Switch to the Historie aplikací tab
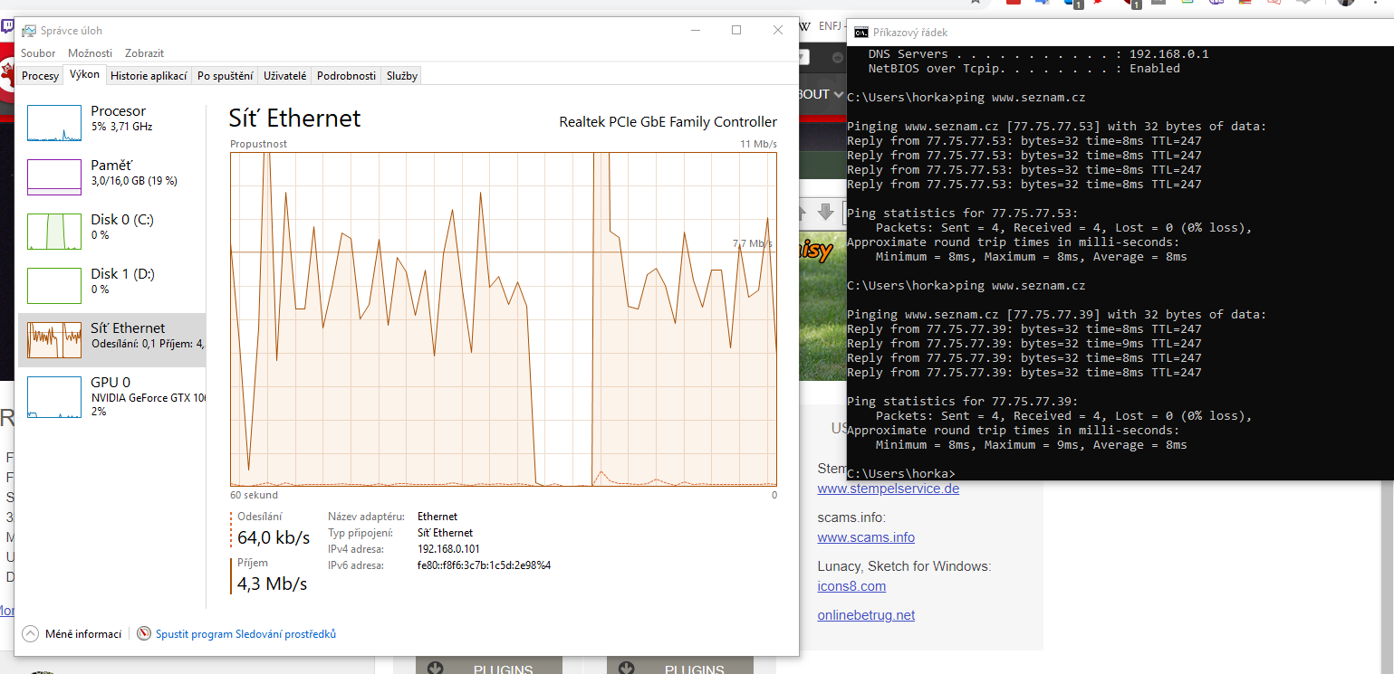The image size is (1394, 674). click(149, 76)
